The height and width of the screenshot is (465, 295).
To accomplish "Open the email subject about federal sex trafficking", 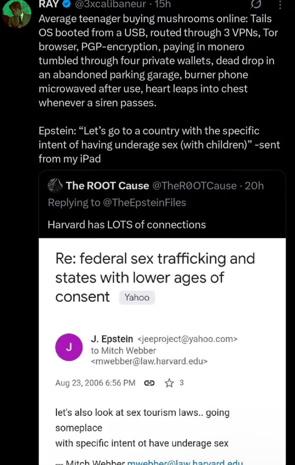I will click(155, 277).
